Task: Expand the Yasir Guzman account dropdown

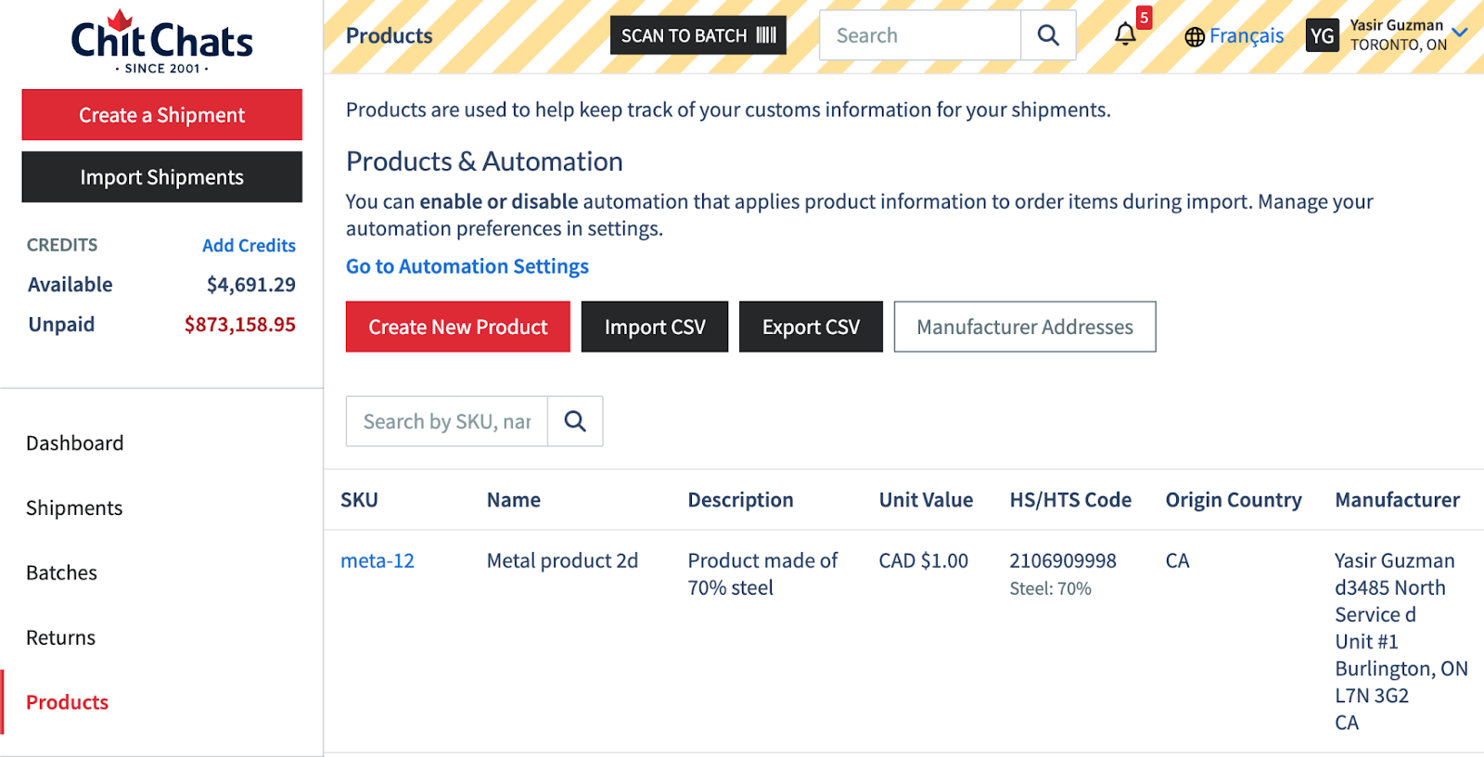Action: [1460, 33]
